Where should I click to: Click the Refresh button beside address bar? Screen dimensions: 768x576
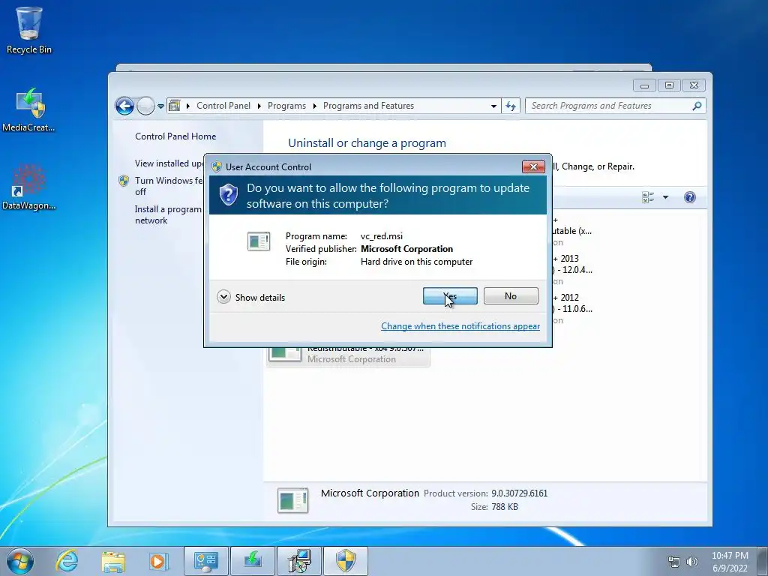tap(511, 106)
